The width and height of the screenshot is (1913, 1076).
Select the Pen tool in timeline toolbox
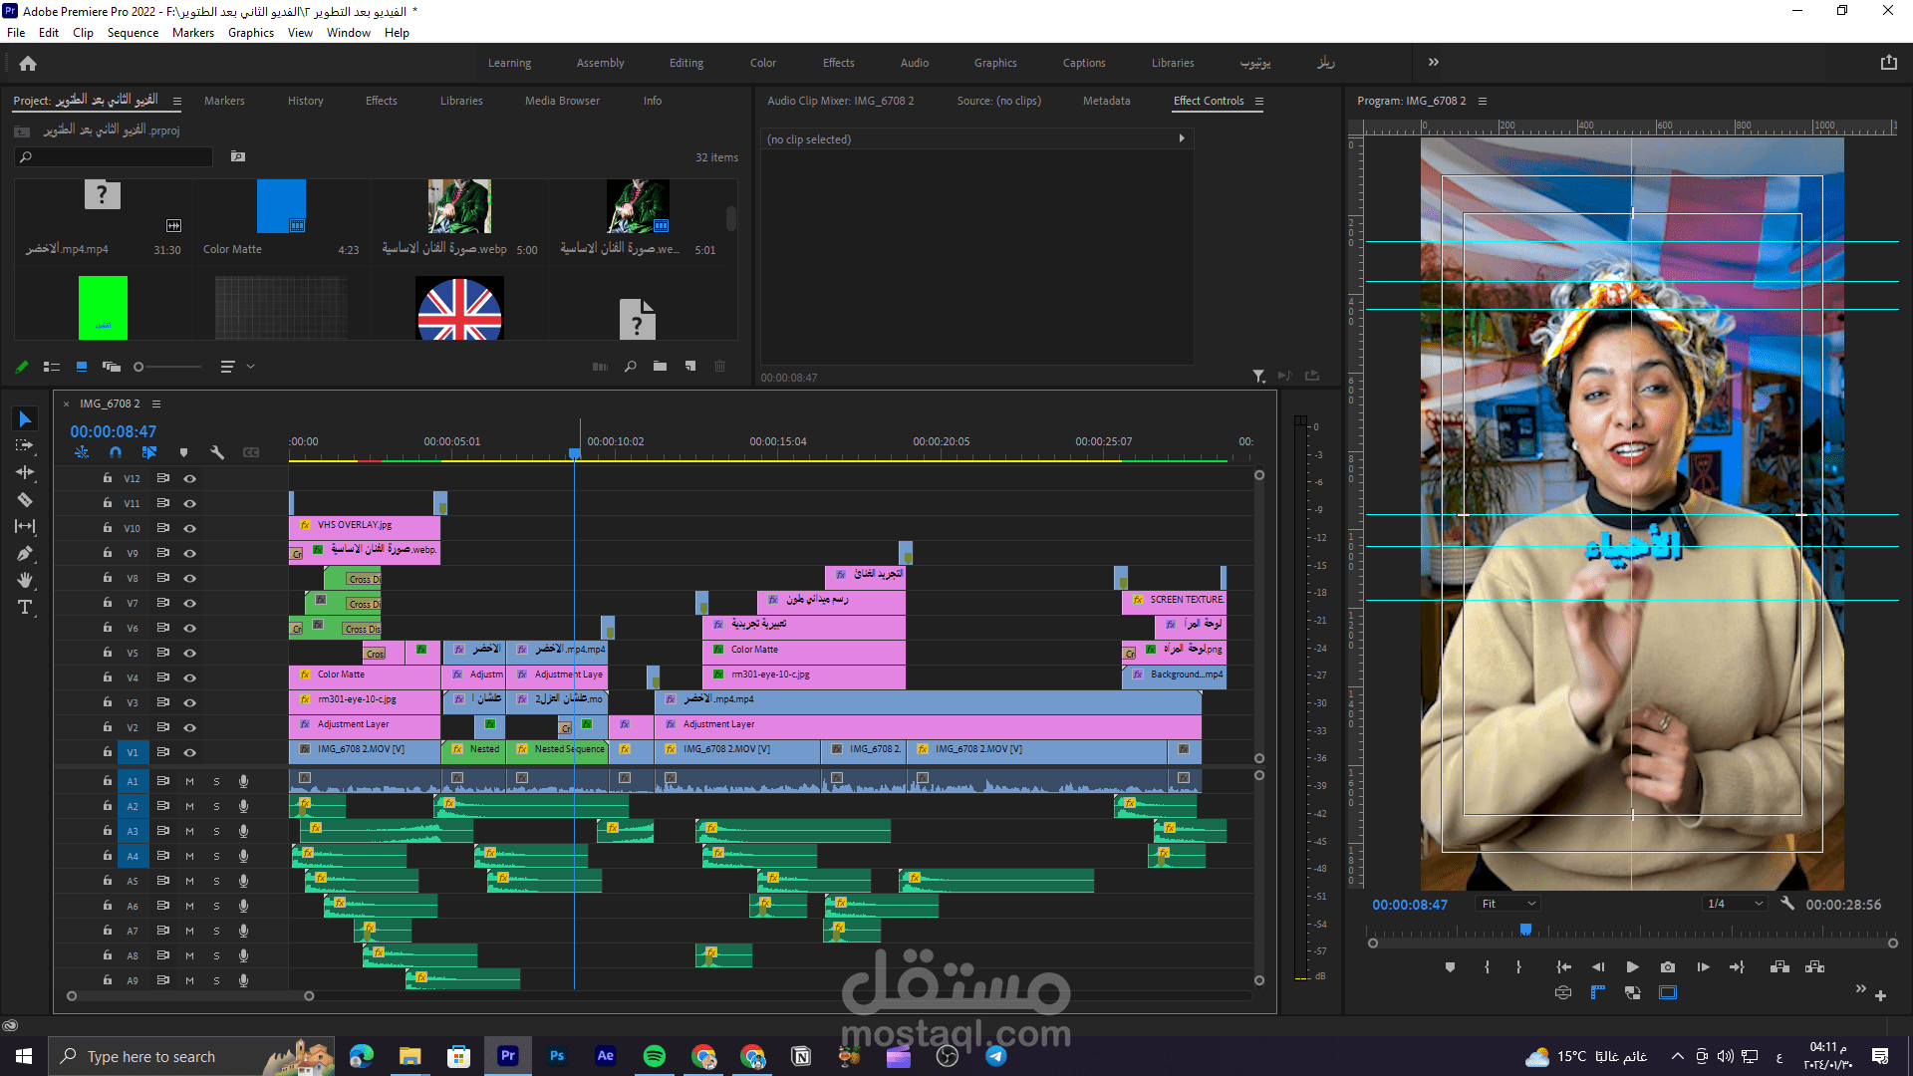[x=25, y=554]
